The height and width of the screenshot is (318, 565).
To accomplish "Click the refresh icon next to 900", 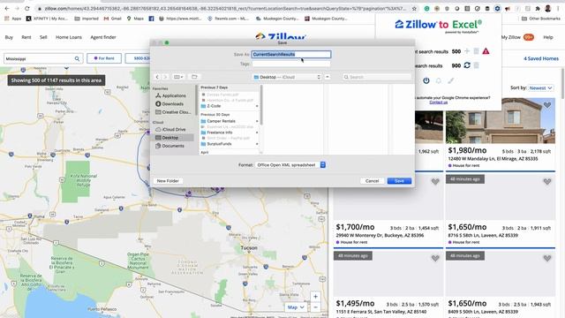I will pos(467,65).
